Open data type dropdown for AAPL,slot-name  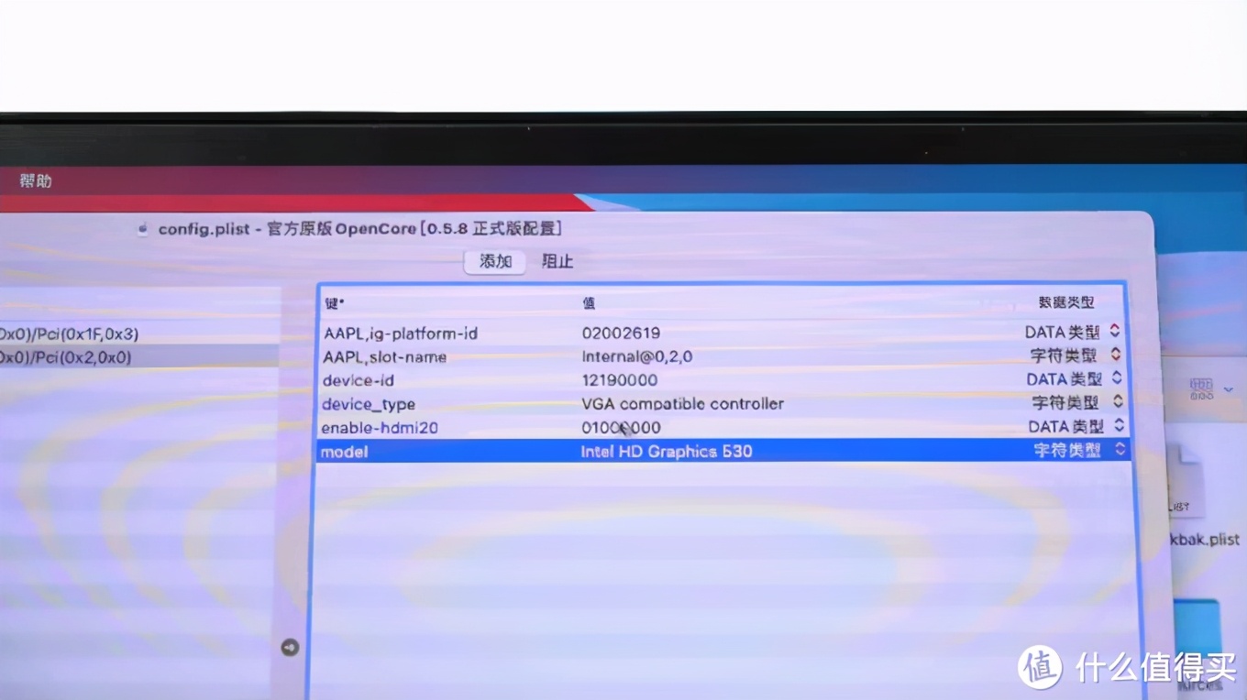pos(1116,355)
